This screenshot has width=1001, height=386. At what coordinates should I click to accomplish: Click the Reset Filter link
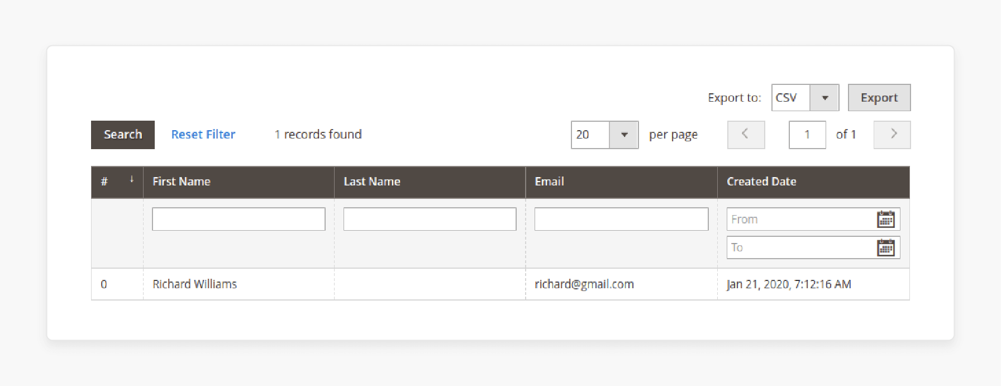pyautogui.click(x=203, y=135)
